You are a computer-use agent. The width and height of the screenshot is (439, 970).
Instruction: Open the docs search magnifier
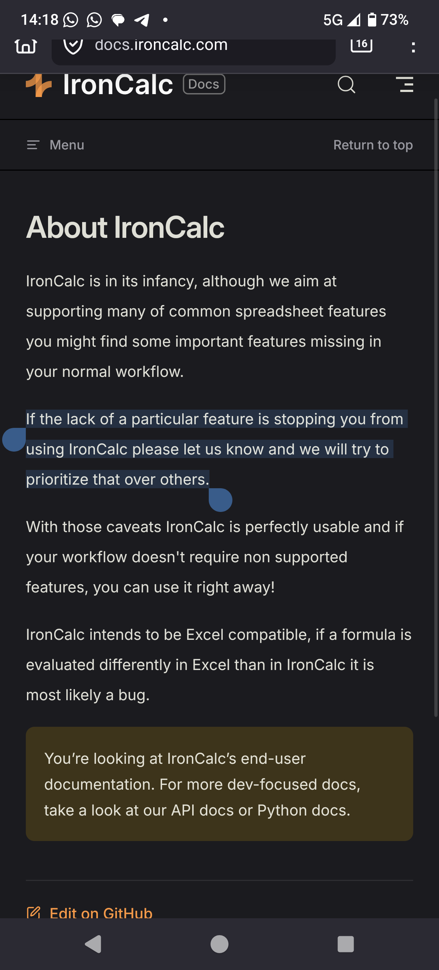coord(346,84)
